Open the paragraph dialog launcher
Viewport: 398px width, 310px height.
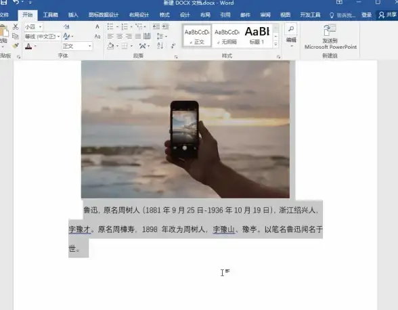(x=176, y=57)
